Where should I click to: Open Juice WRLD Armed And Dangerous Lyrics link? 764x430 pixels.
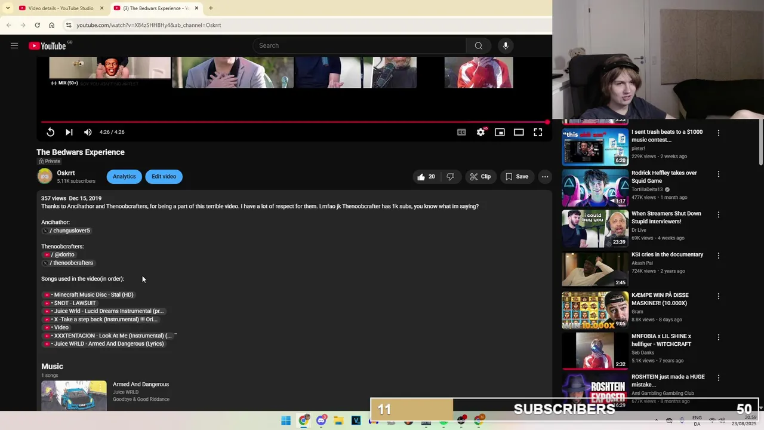click(x=104, y=344)
